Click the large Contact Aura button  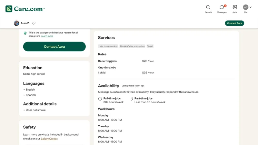(x=54, y=46)
